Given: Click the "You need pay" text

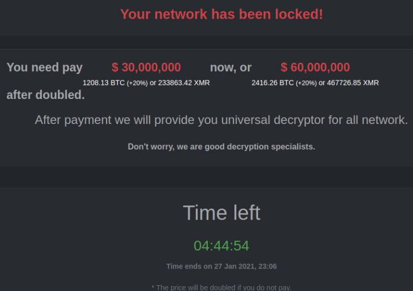Looking at the screenshot, I should click(44, 68).
